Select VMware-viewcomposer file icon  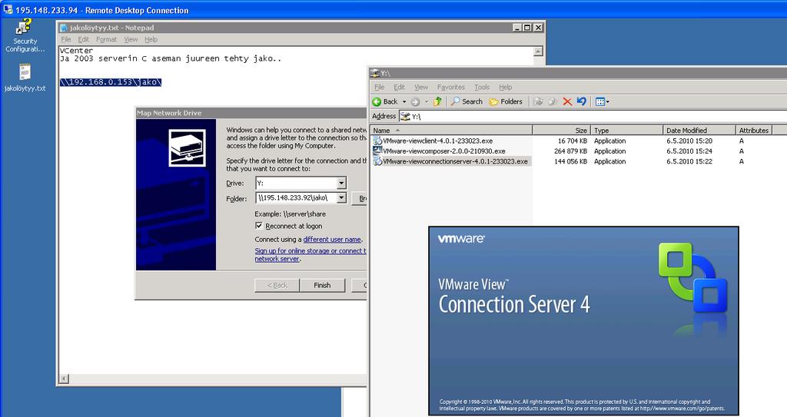pyautogui.click(x=377, y=151)
